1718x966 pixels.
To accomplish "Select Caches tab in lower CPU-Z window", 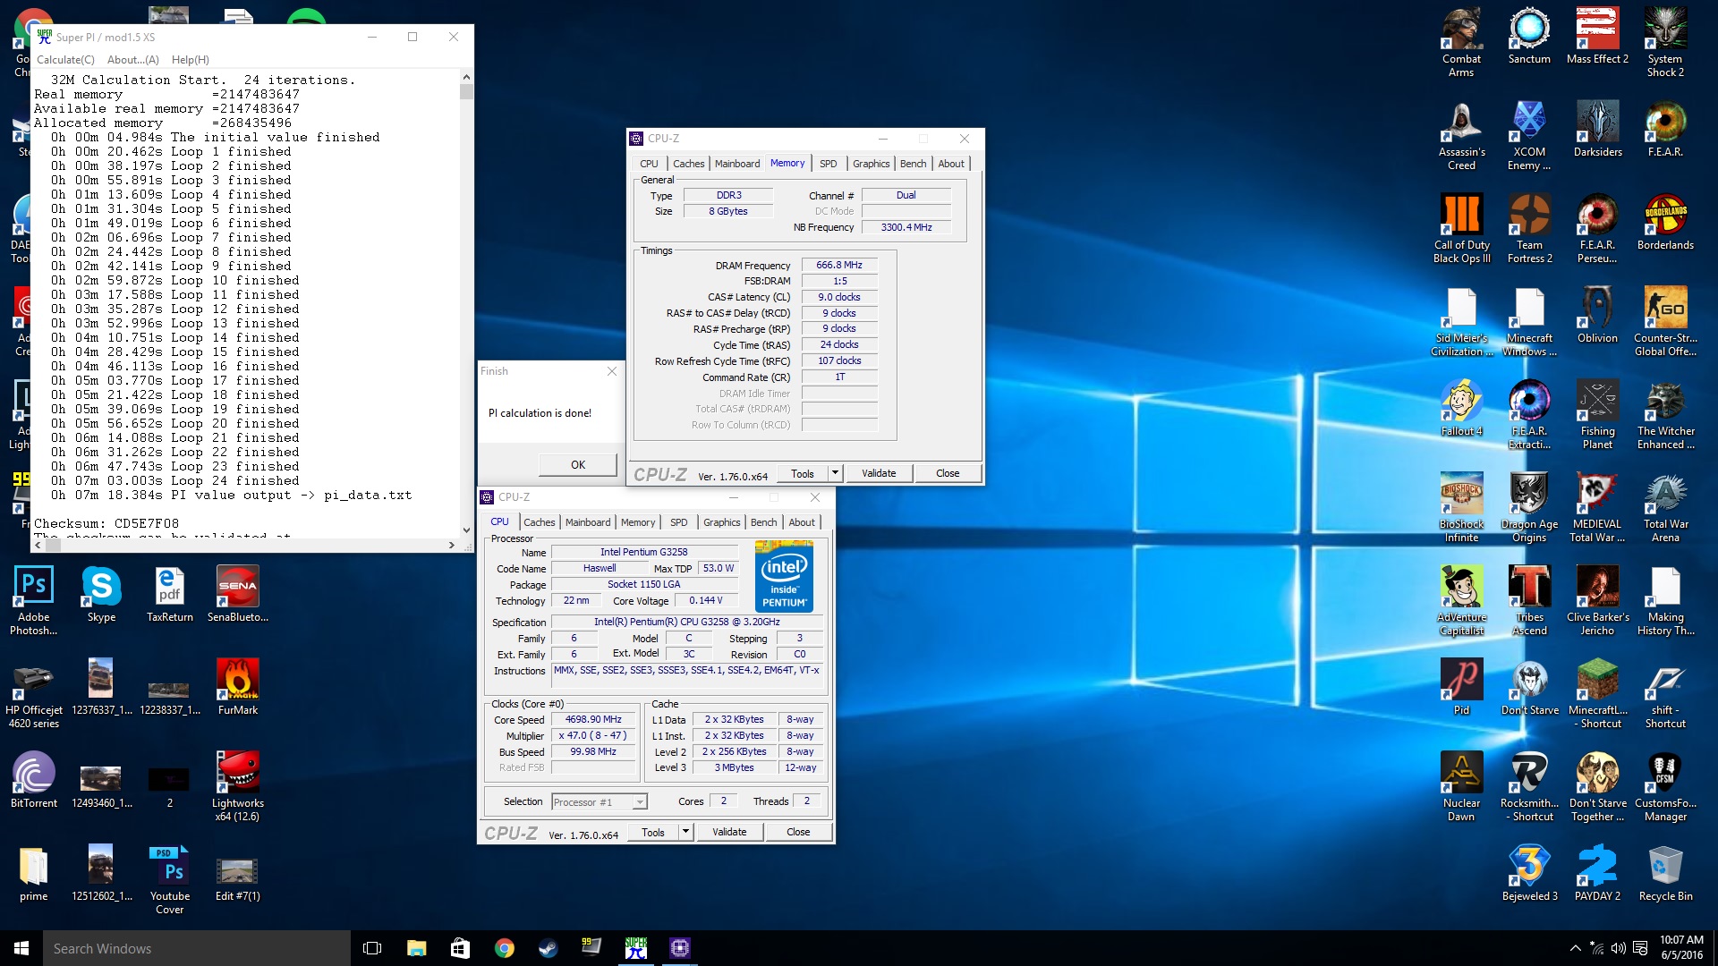I will (540, 522).
